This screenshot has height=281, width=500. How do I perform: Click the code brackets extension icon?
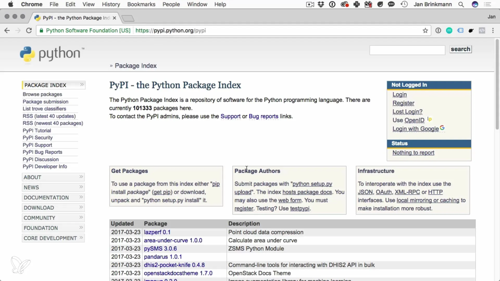click(x=482, y=31)
